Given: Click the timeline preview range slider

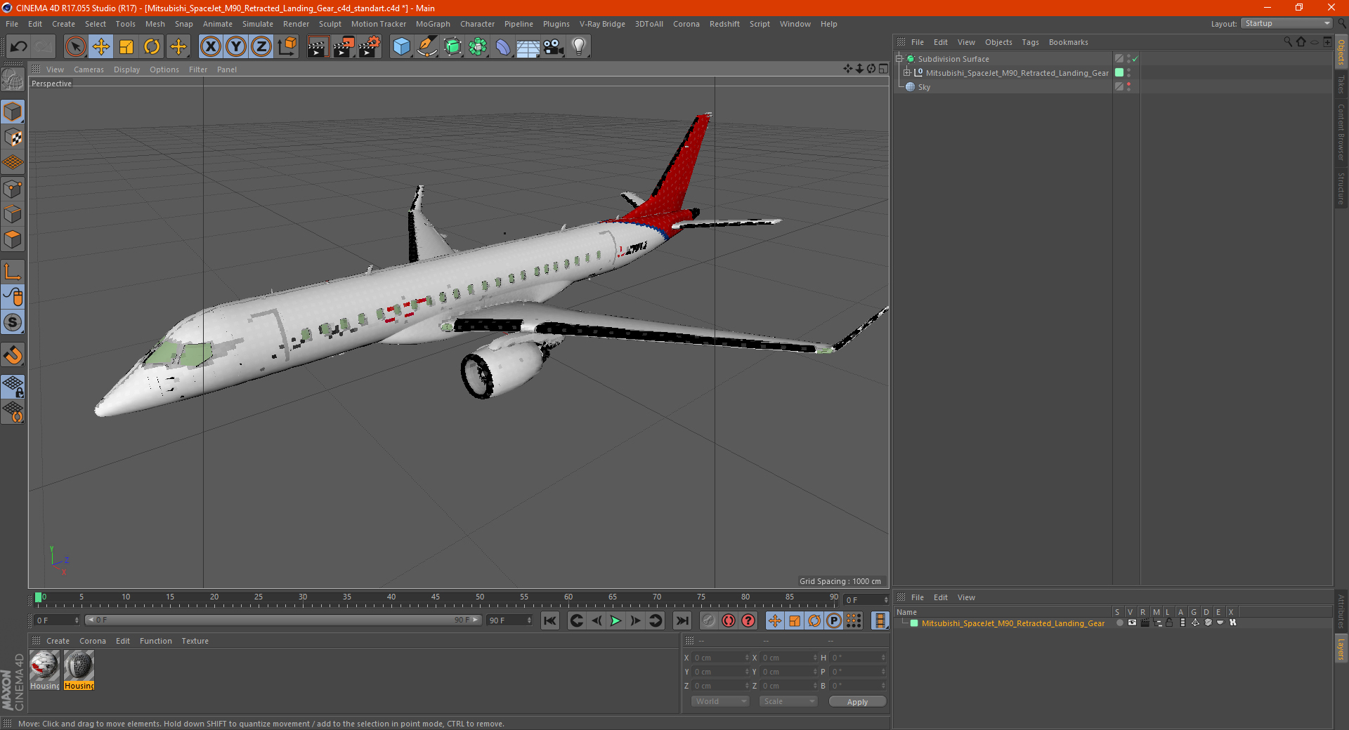Looking at the screenshot, I should [x=282, y=620].
